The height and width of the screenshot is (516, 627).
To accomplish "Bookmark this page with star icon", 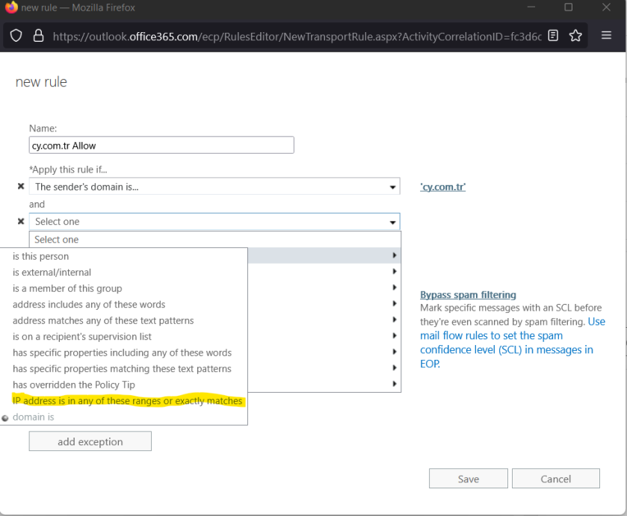I will pyautogui.click(x=575, y=36).
